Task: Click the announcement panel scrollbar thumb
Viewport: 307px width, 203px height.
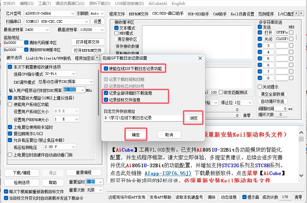Action: (301, 139)
